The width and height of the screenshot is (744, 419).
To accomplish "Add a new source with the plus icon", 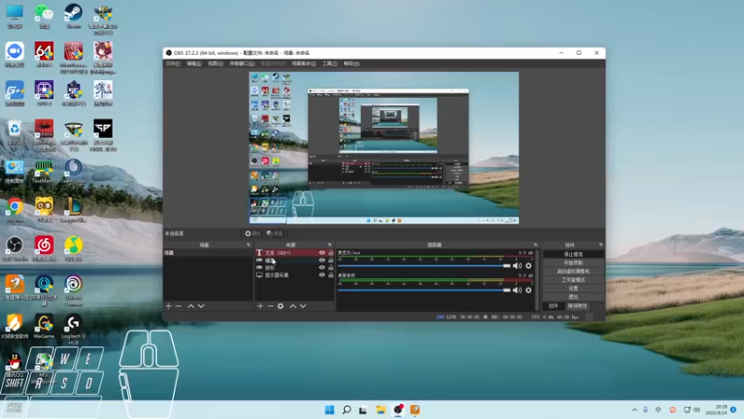I will pos(259,305).
